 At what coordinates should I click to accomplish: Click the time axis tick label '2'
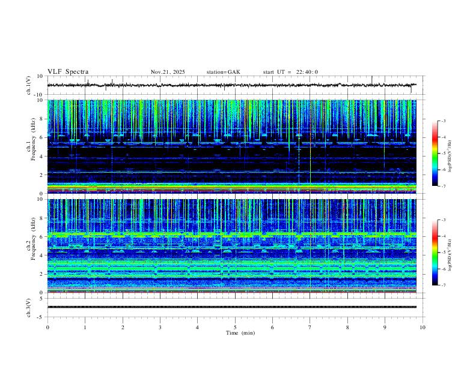123,327
